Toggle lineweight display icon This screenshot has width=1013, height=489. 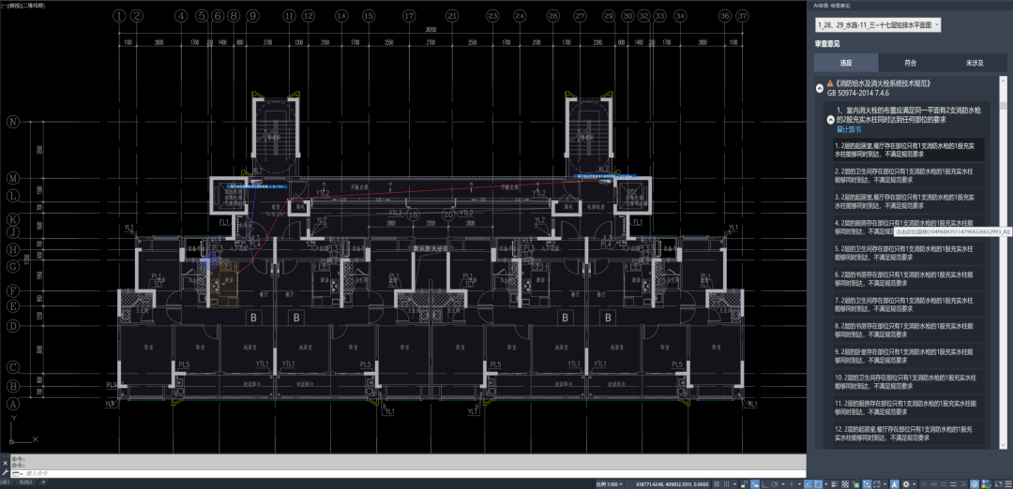click(835, 483)
